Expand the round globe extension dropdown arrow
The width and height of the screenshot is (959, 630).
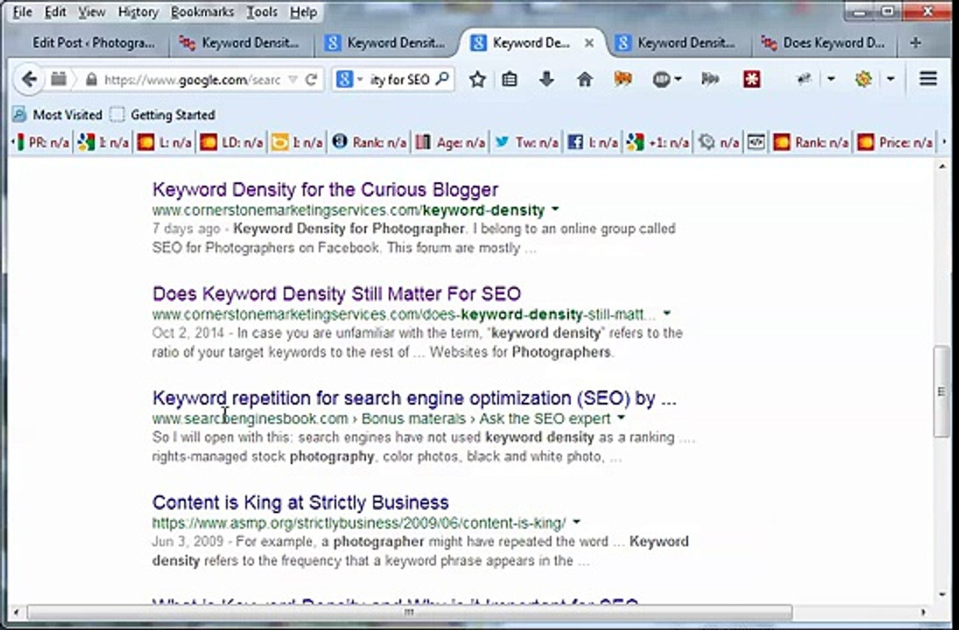(678, 79)
